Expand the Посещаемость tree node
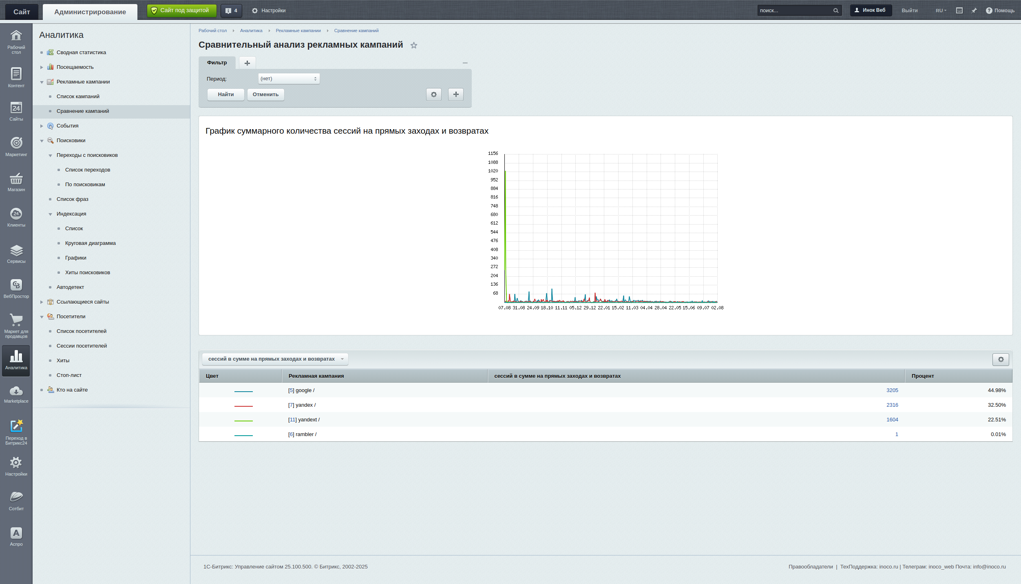Image resolution: width=1021 pixels, height=584 pixels. tap(42, 67)
